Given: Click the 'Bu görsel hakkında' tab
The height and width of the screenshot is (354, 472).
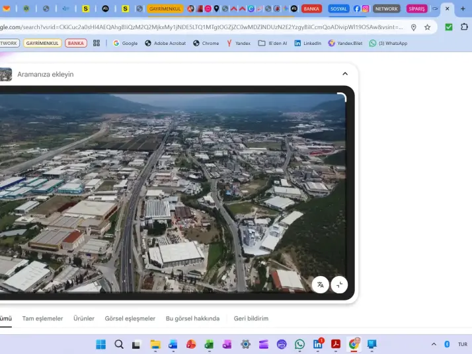Looking at the screenshot, I should coord(192,318).
